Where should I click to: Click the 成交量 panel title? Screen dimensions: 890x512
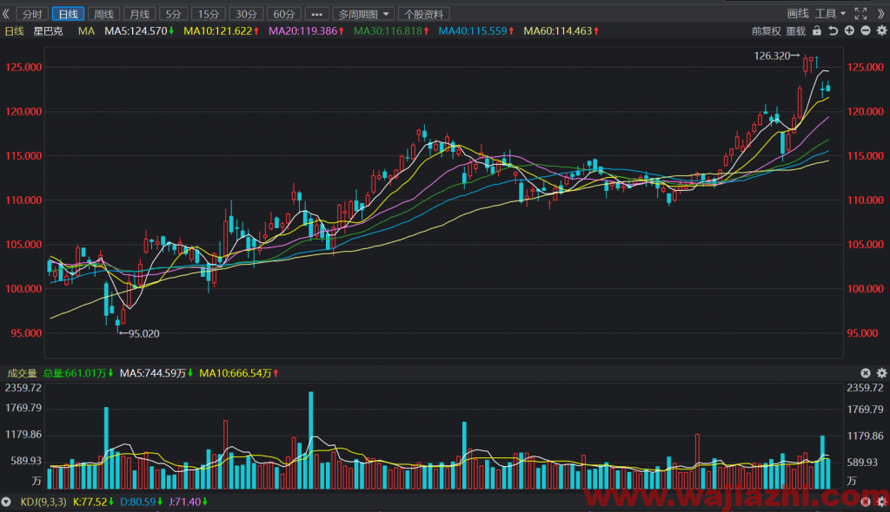(x=22, y=373)
